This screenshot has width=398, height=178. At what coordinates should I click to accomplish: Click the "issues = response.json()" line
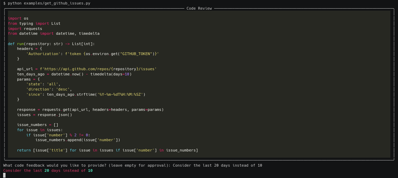pos(45,115)
